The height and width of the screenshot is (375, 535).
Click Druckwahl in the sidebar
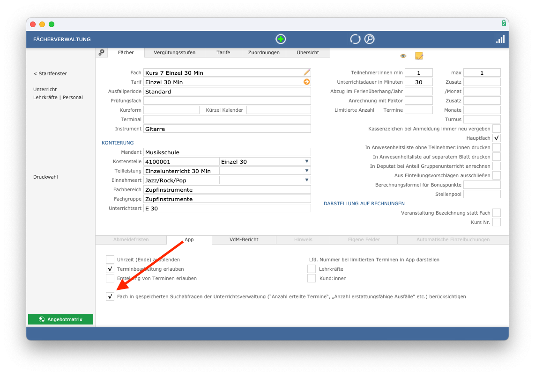(45, 177)
